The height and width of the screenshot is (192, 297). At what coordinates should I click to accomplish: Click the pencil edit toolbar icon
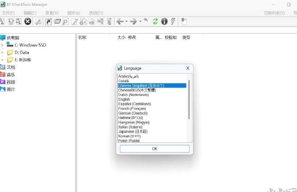(75, 22)
